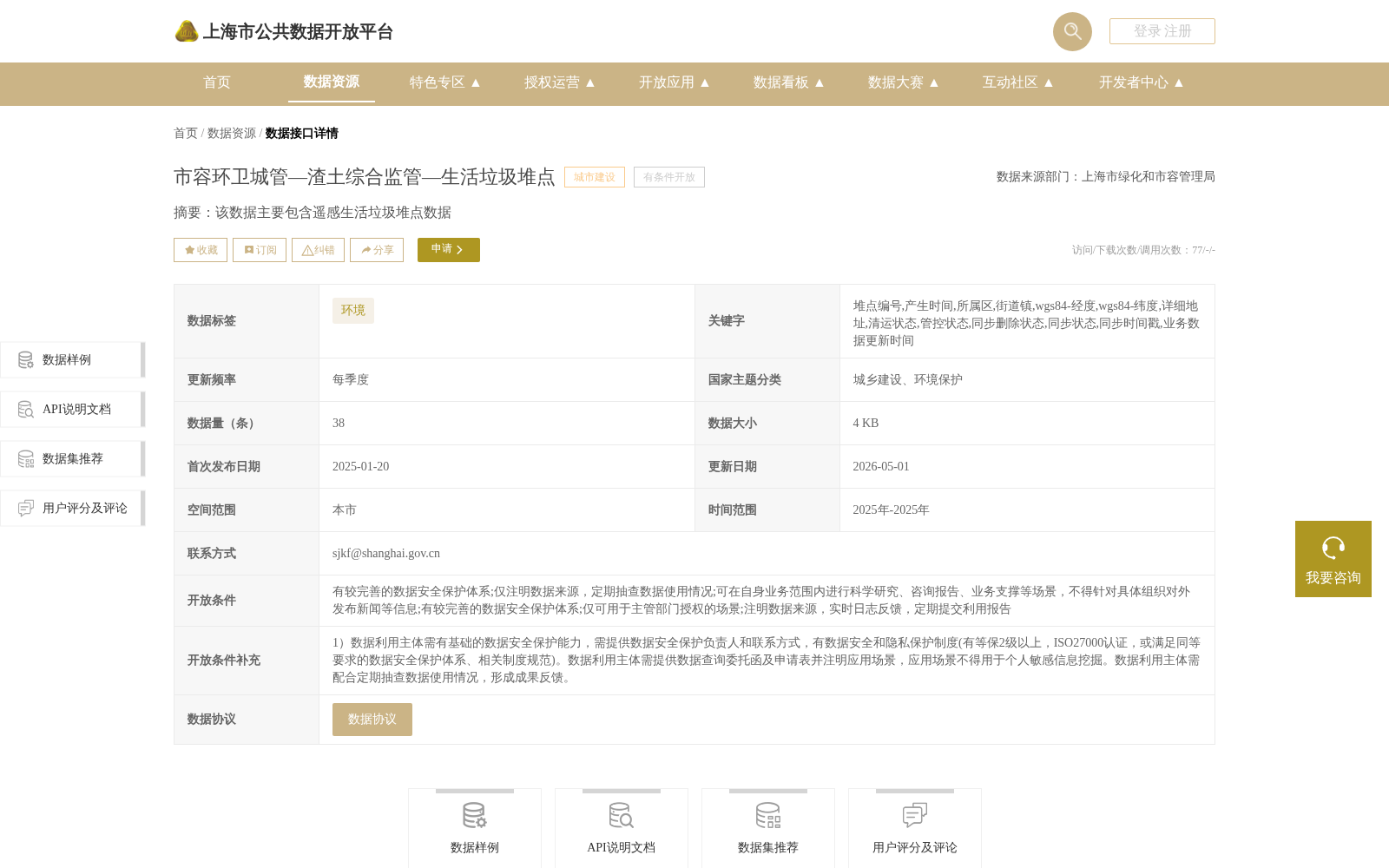Click 分享 share button
Viewport: 1389px width, 868px height.
click(377, 250)
